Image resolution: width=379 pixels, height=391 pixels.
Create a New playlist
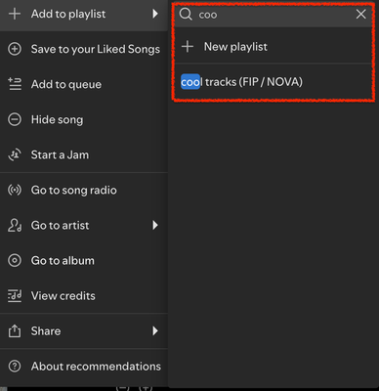273,47
